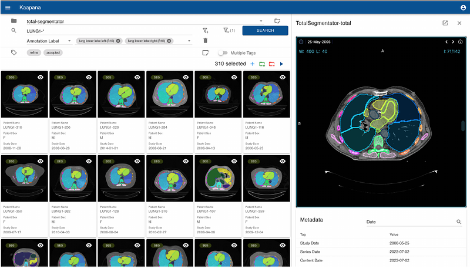
Task: Toggle visibility eye on LUNG1-256 card
Action: (89, 78)
